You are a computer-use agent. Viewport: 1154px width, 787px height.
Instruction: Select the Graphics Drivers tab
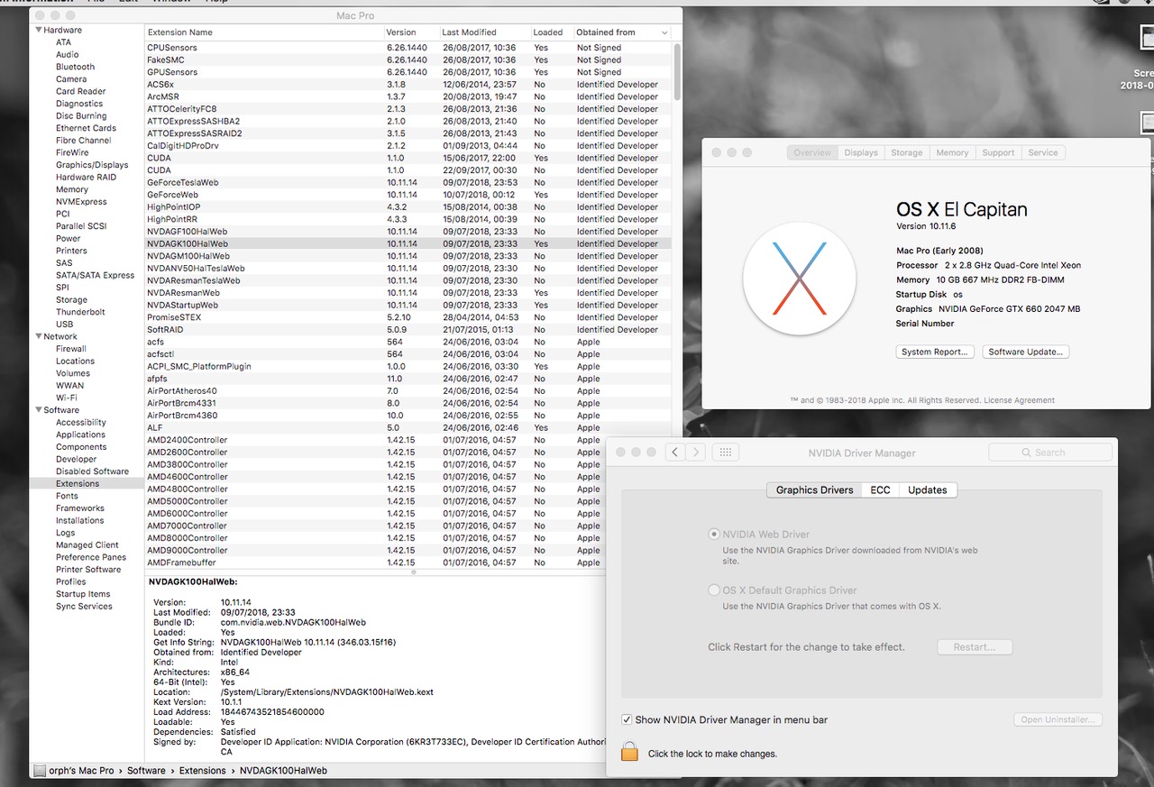click(x=814, y=490)
